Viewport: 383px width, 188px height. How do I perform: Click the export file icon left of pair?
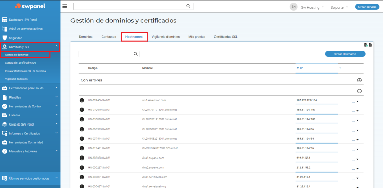366,45
